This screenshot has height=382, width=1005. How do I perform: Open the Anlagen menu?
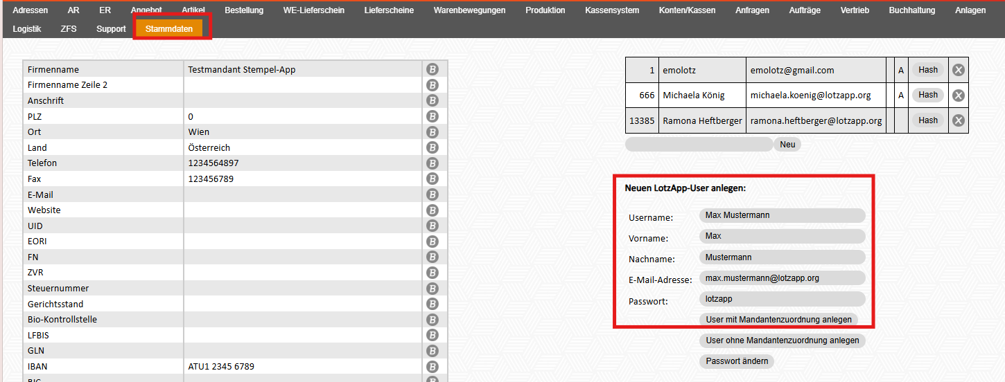tap(970, 10)
